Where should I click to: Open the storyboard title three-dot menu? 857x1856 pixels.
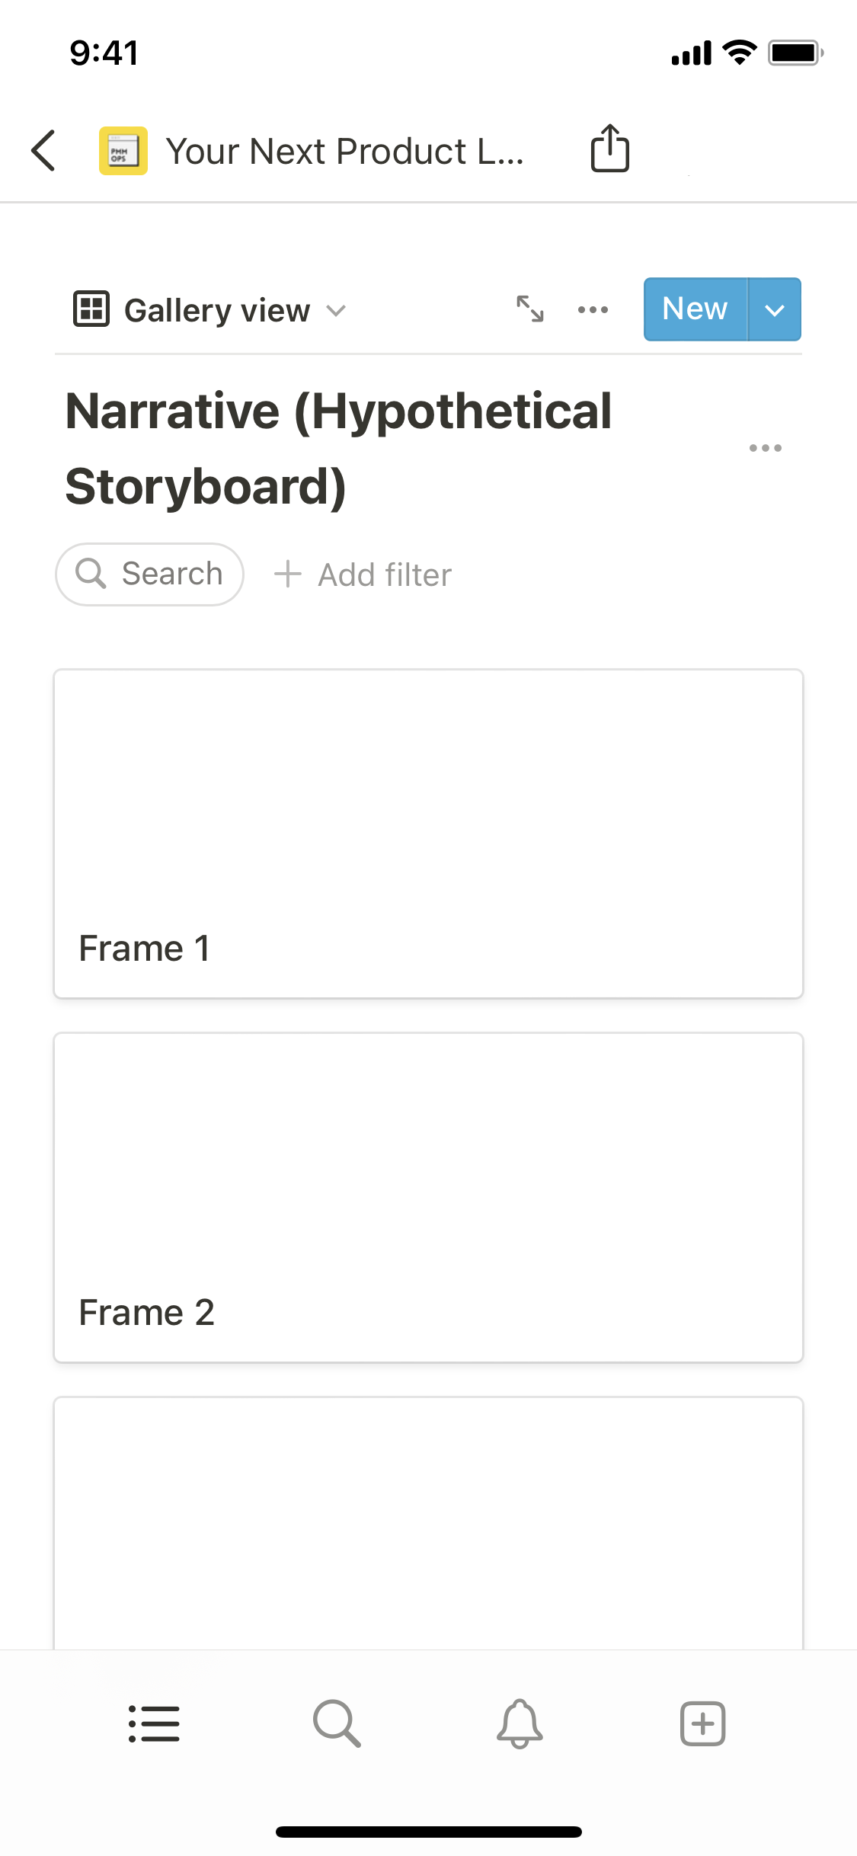(x=765, y=448)
